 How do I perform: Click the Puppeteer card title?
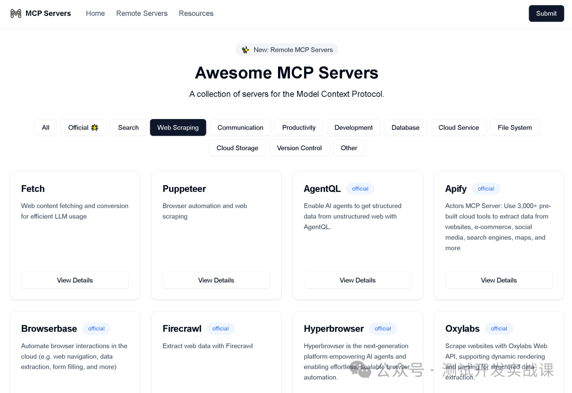point(184,189)
